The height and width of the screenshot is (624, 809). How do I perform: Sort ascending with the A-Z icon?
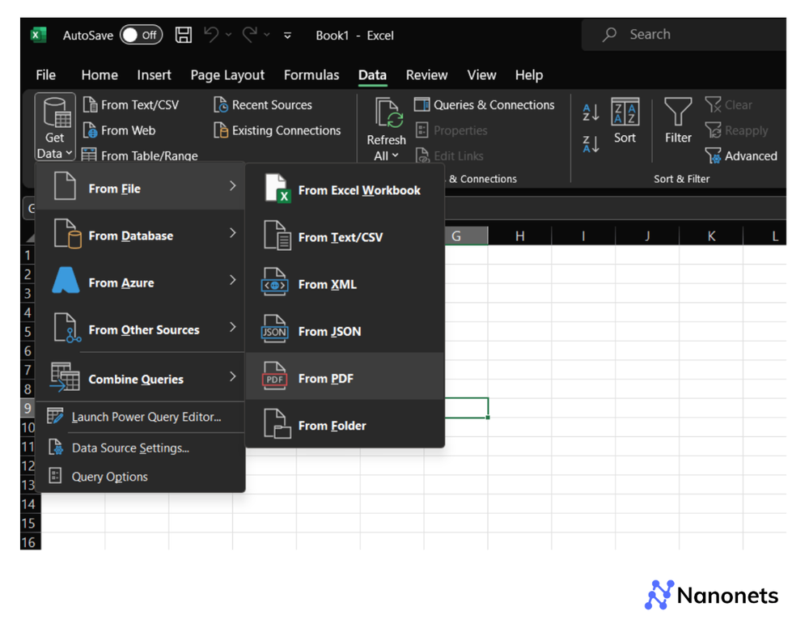591,112
